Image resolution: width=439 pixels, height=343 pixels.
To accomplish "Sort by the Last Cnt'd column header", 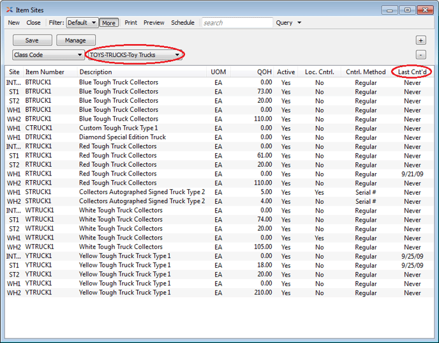I will point(412,72).
